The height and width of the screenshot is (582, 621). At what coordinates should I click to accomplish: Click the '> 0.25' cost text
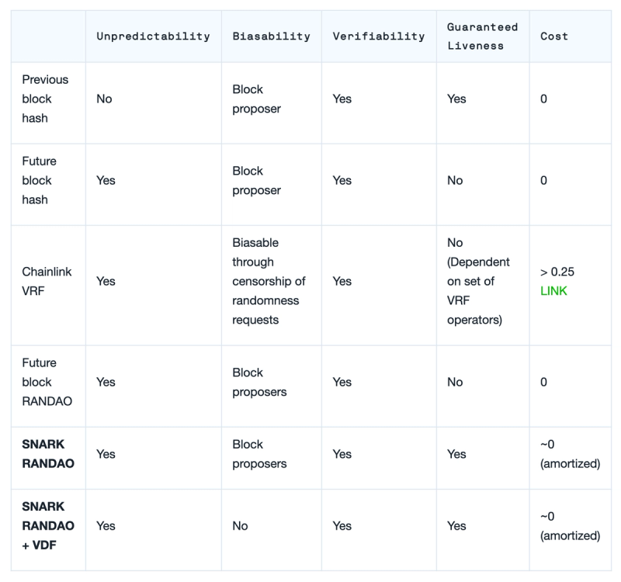click(557, 272)
